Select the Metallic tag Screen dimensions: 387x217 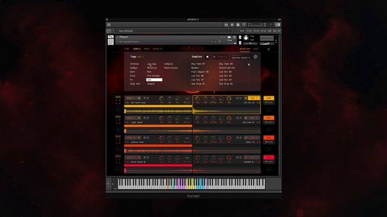[x=152, y=68]
